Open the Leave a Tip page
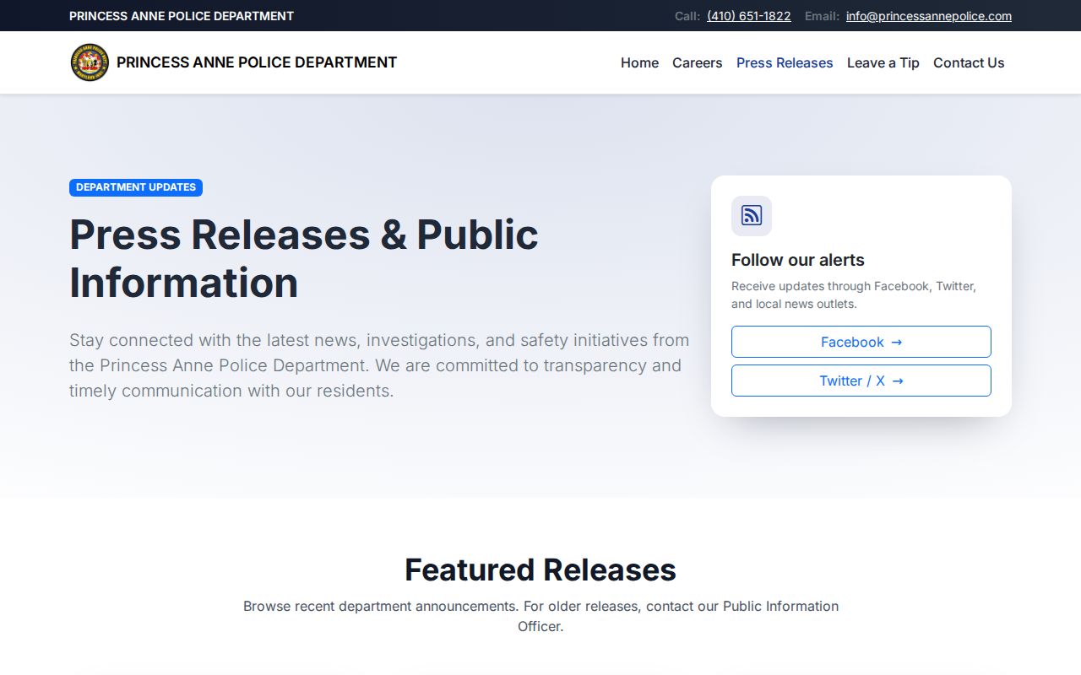1081x675 pixels. 883,62
